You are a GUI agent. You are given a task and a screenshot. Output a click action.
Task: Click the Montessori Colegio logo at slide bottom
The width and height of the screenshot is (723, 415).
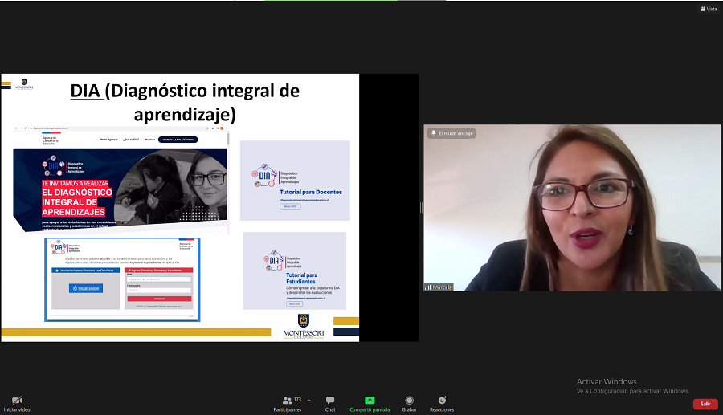[x=304, y=327]
